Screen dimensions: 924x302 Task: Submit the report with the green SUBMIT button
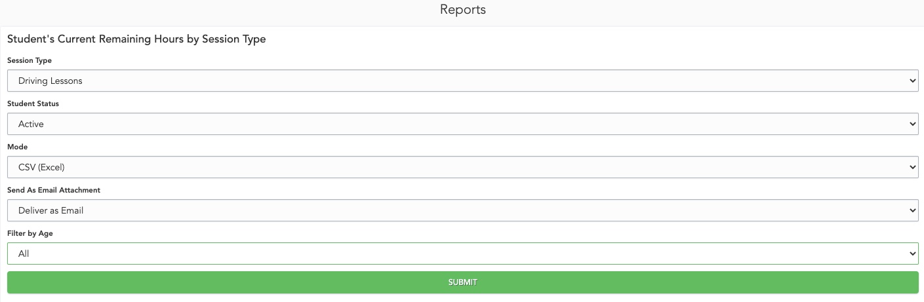[x=462, y=282]
